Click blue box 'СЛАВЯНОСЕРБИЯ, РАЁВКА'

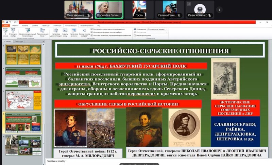coord(235,132)
